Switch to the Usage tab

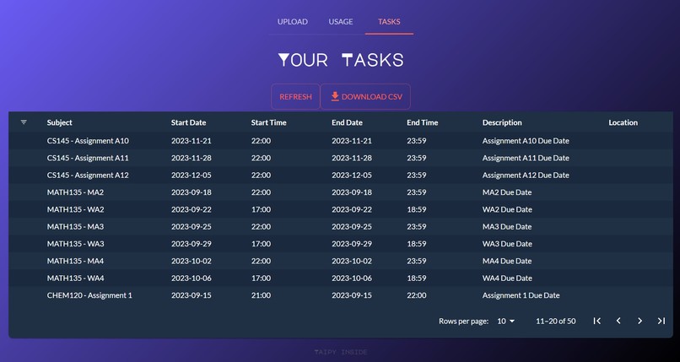[341, 22]
